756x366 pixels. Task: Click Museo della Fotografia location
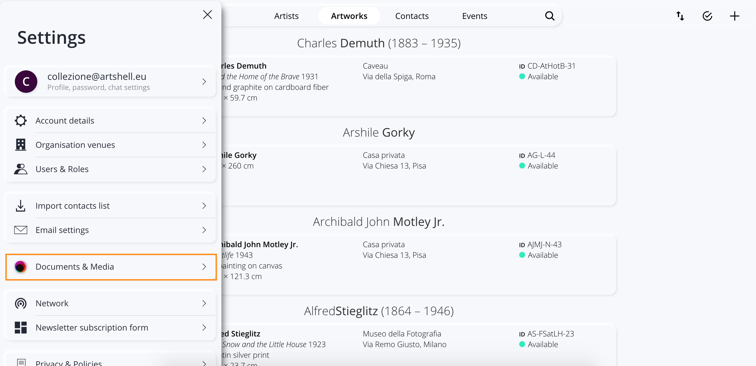tap(402, 334)
